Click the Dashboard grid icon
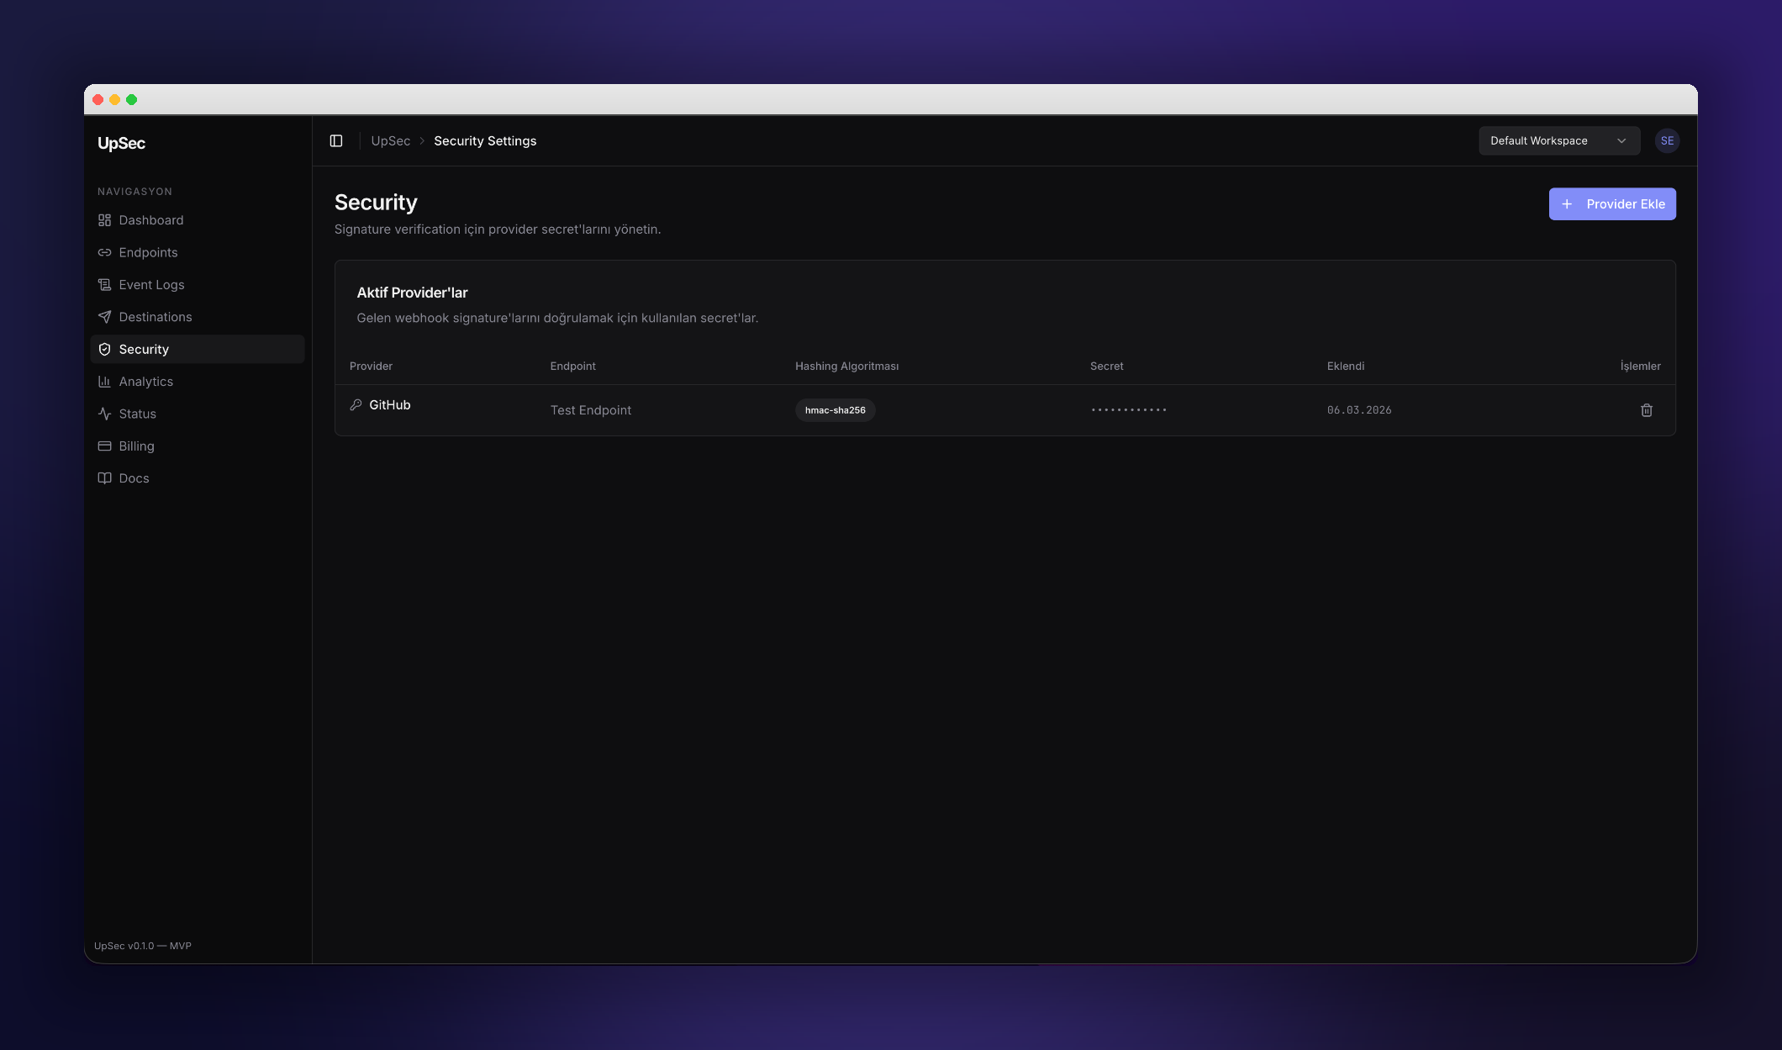Screen dimensions: 1782x1050 click(104, 220)
